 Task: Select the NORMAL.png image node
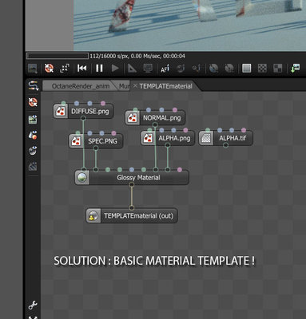(155, 118)
